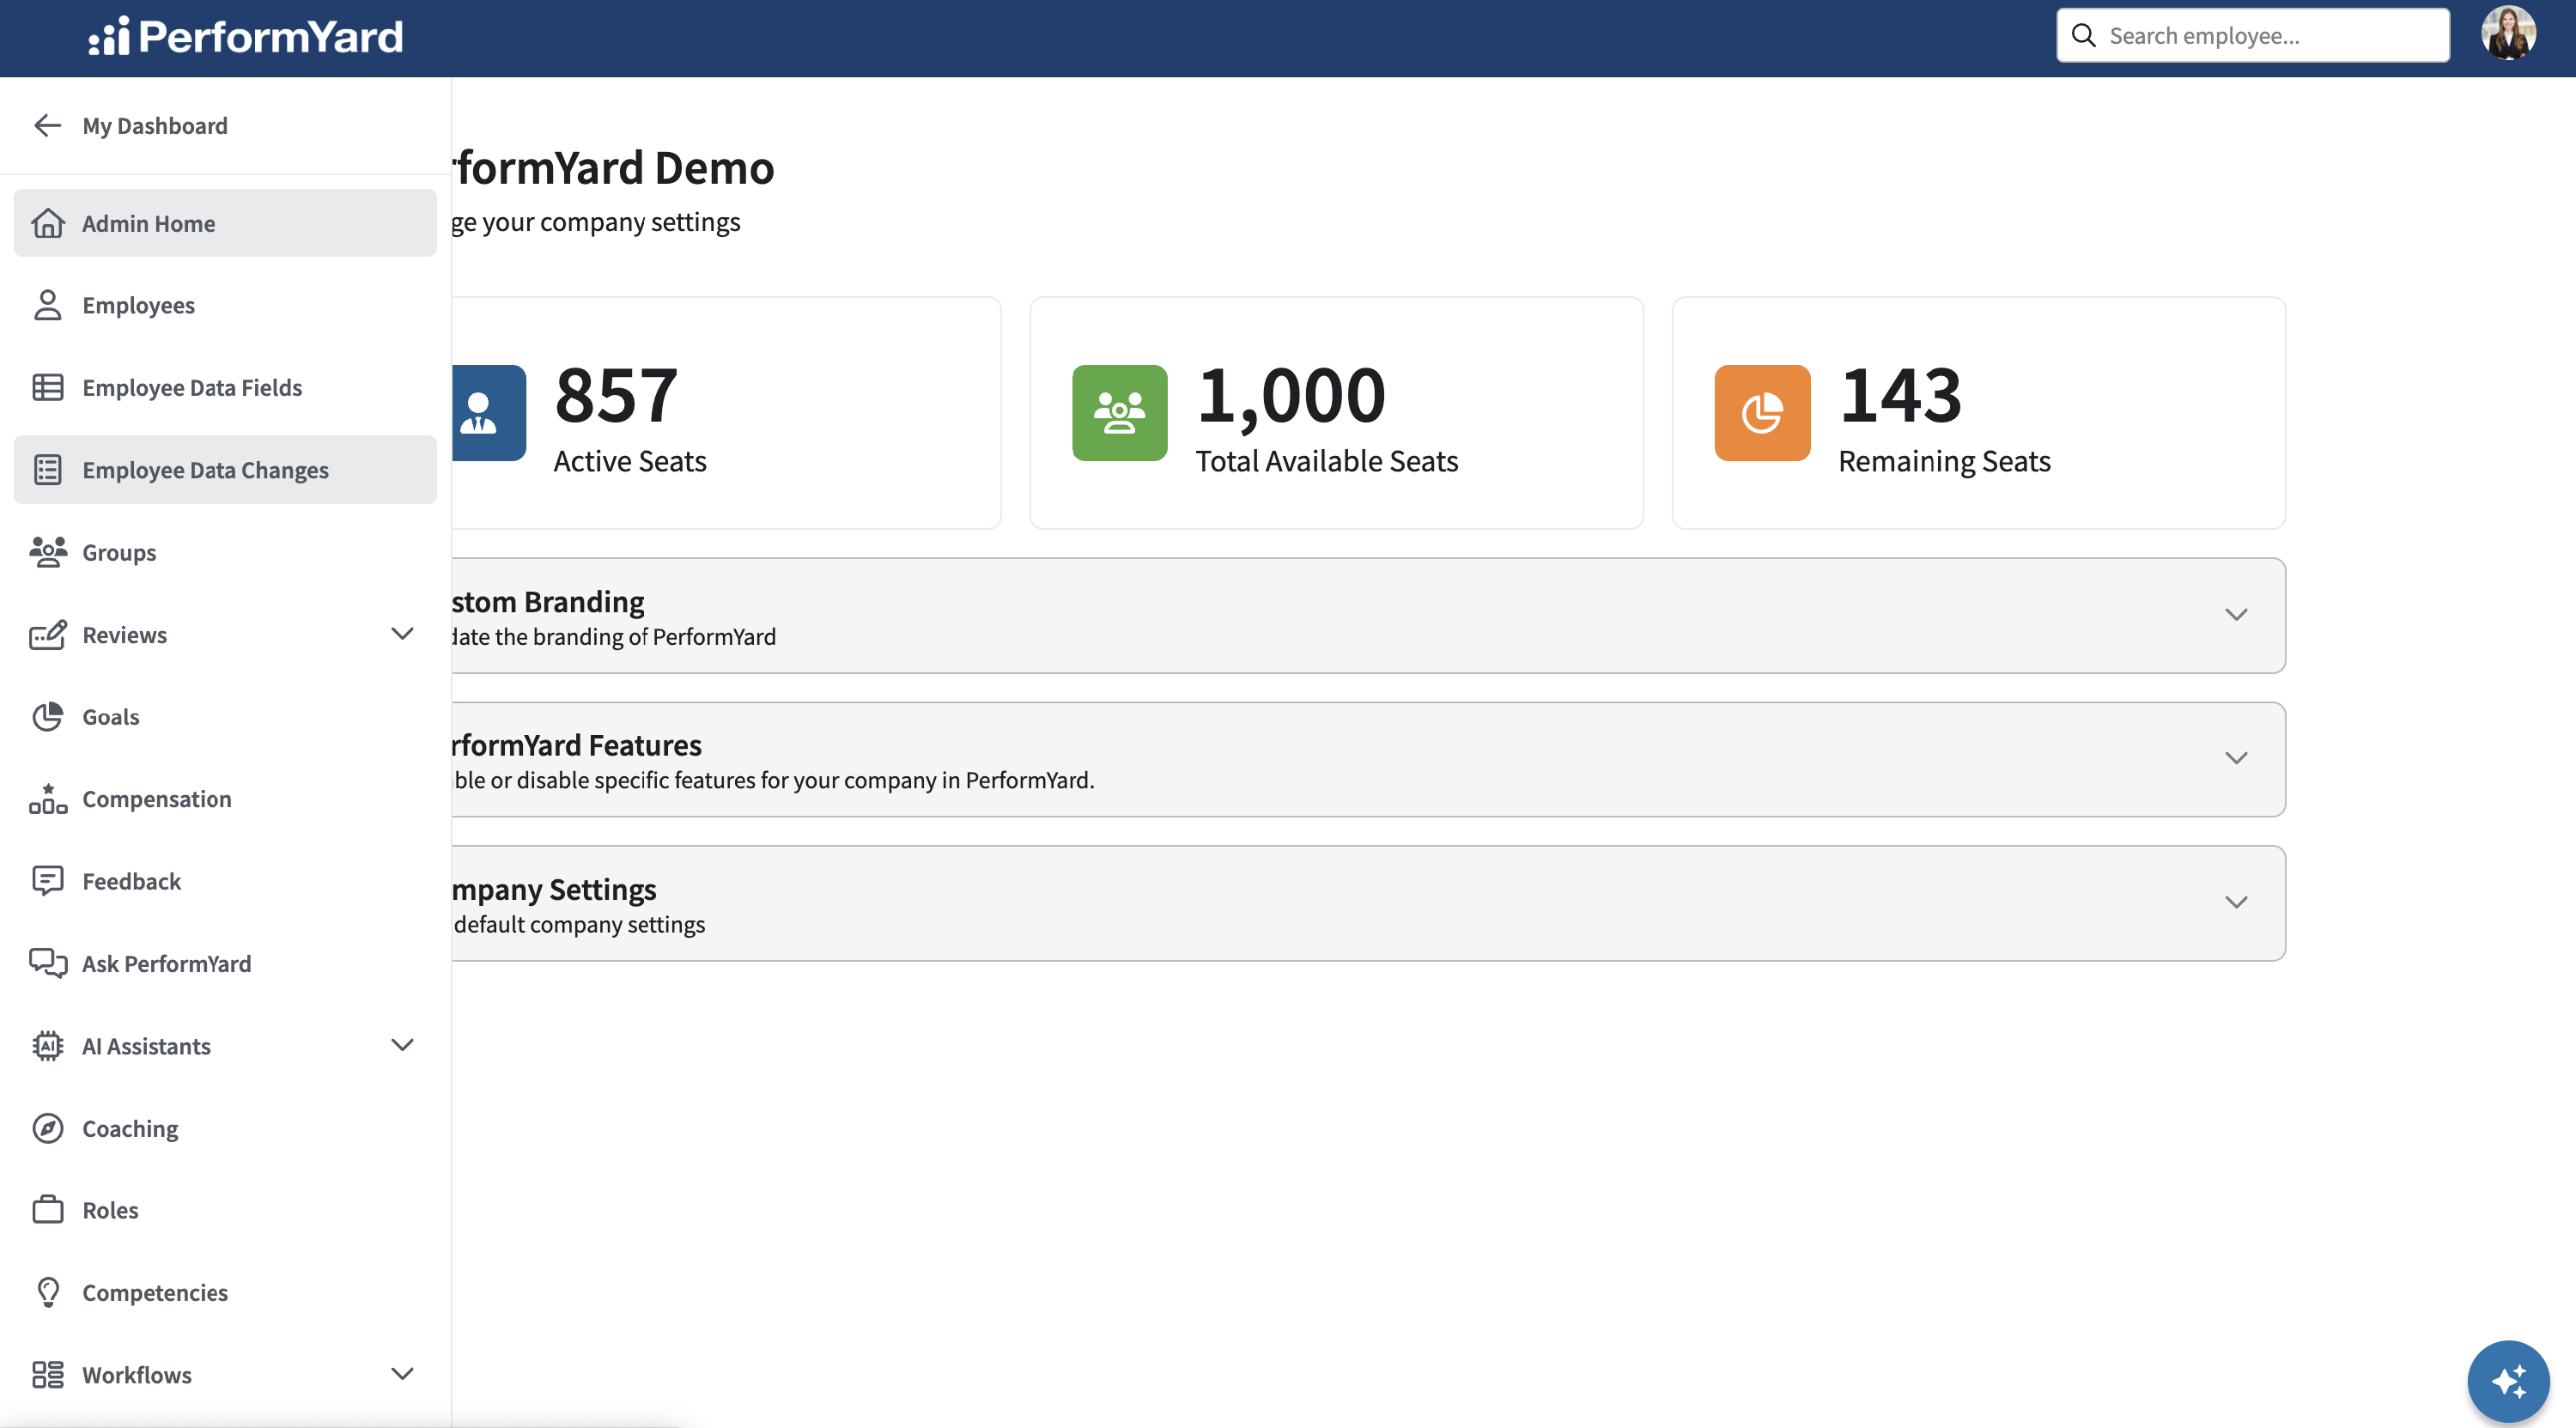
Task: Click the 143 Remaining Seats count
Action: tap(1901, 394)
